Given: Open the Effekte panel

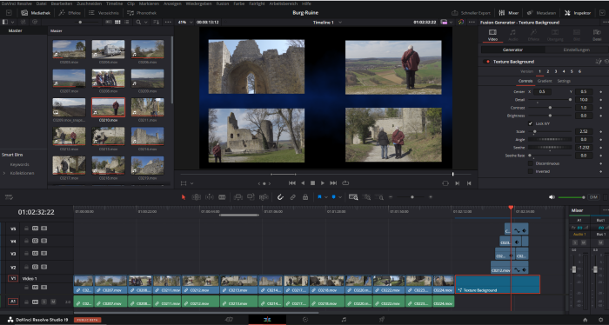Looking at the screenshot, I should point(70,13).
